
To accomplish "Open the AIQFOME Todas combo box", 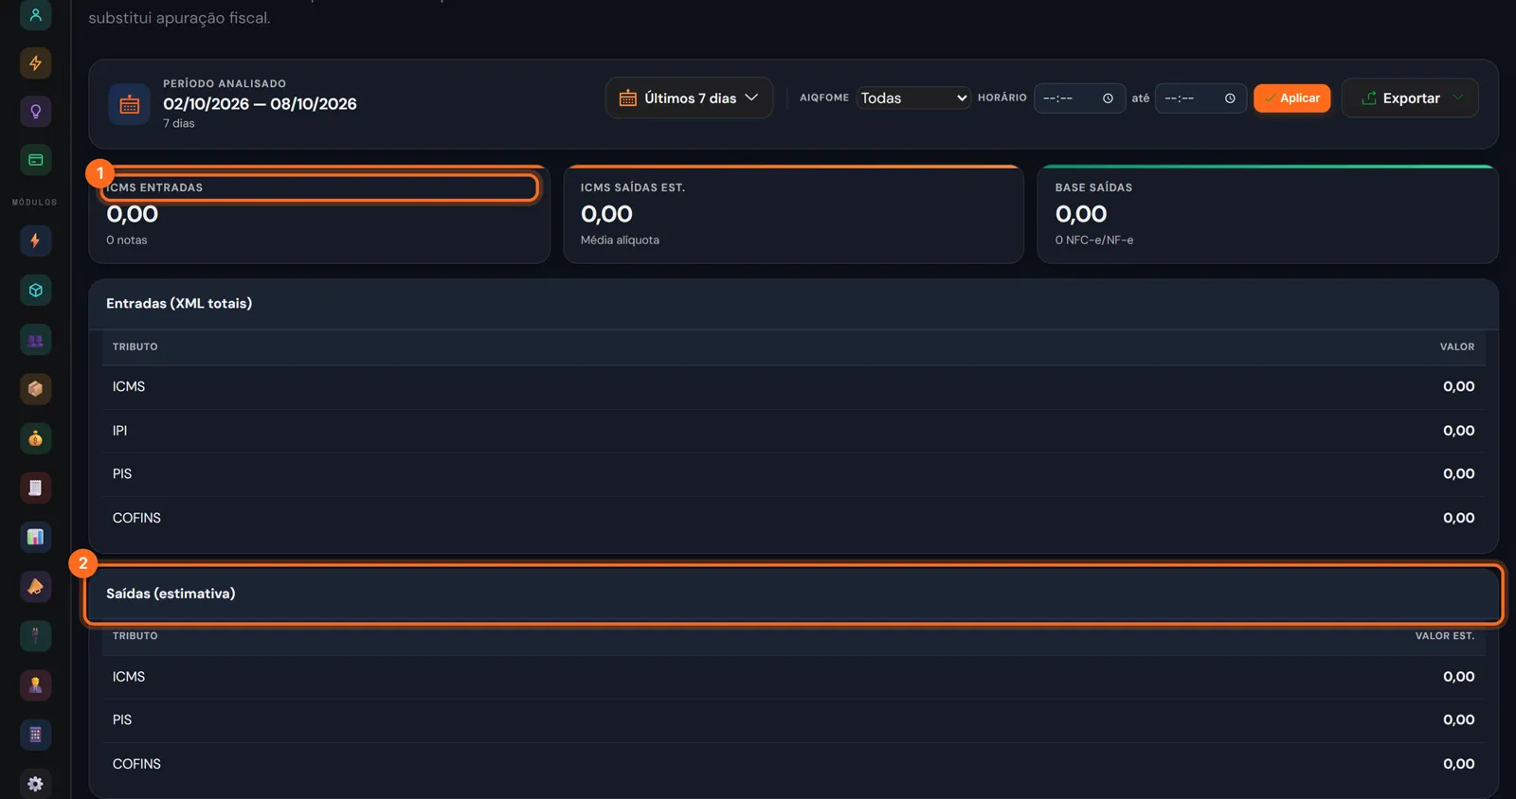I will click(x=913, y=98).
